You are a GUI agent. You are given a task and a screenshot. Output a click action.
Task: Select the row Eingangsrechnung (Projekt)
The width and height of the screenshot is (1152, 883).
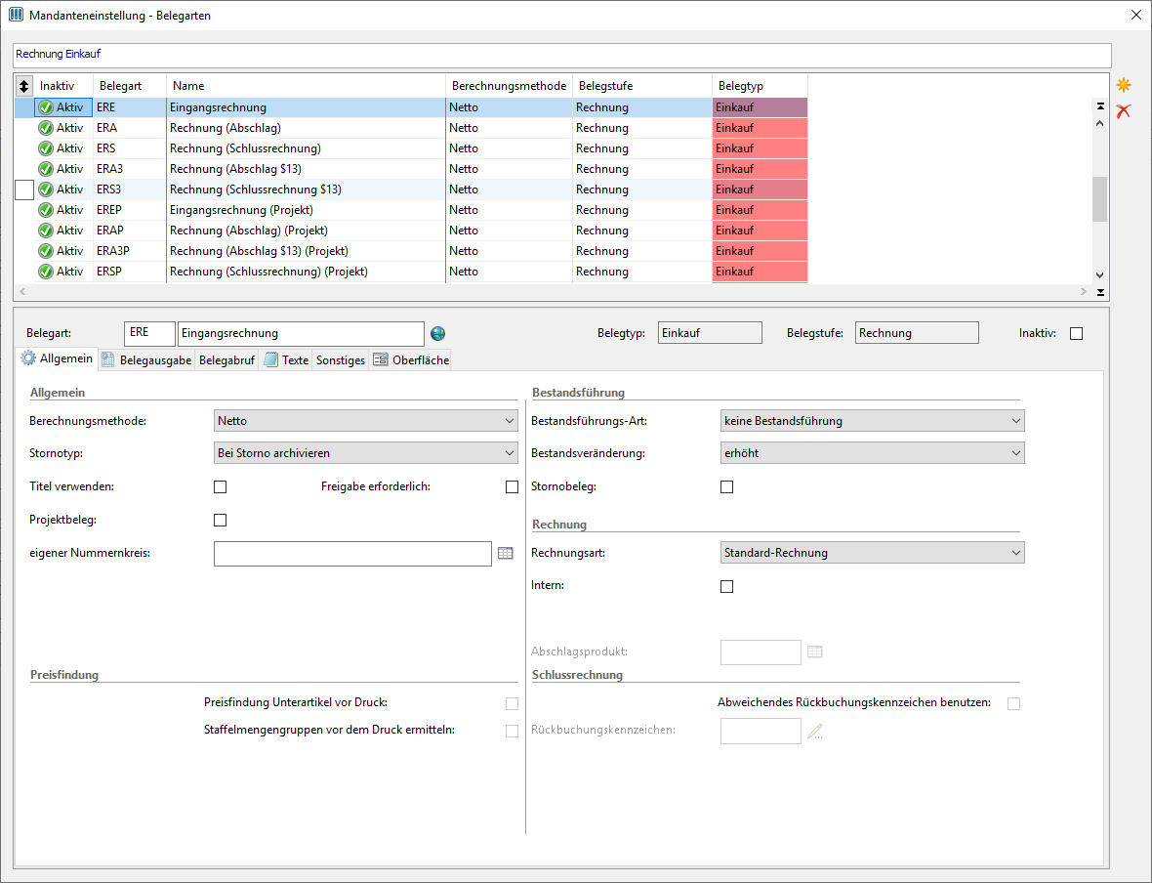tap(411, 210)
